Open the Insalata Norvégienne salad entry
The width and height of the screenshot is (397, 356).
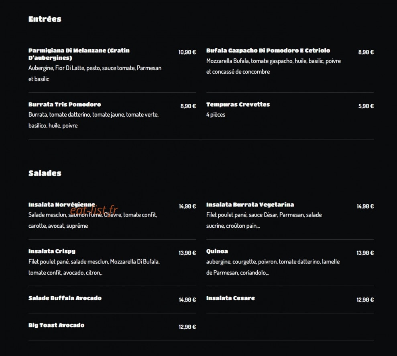(x=62, y=204)
